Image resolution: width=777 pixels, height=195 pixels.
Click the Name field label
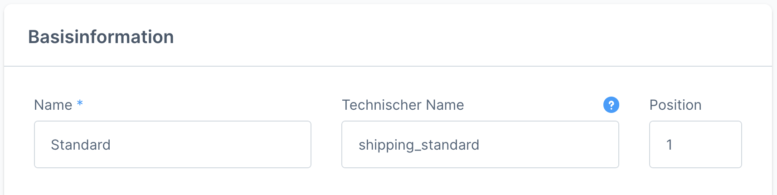(x=53, y=105)
